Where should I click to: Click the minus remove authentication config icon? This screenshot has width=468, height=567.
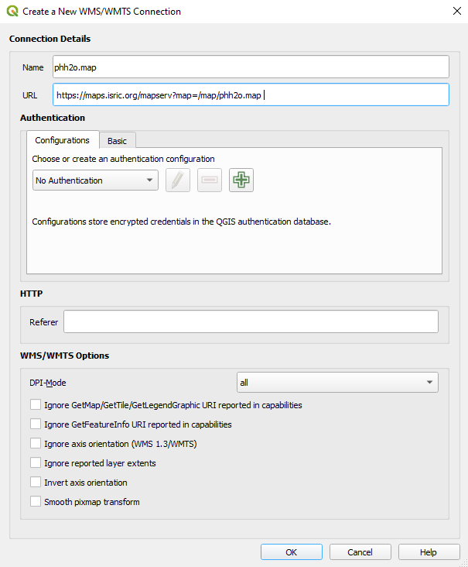(210, 180)
